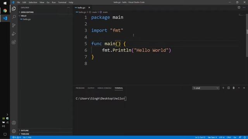Close the terminal panel
The height and width of the screenshot is (139, 248).
click(244, 88)
